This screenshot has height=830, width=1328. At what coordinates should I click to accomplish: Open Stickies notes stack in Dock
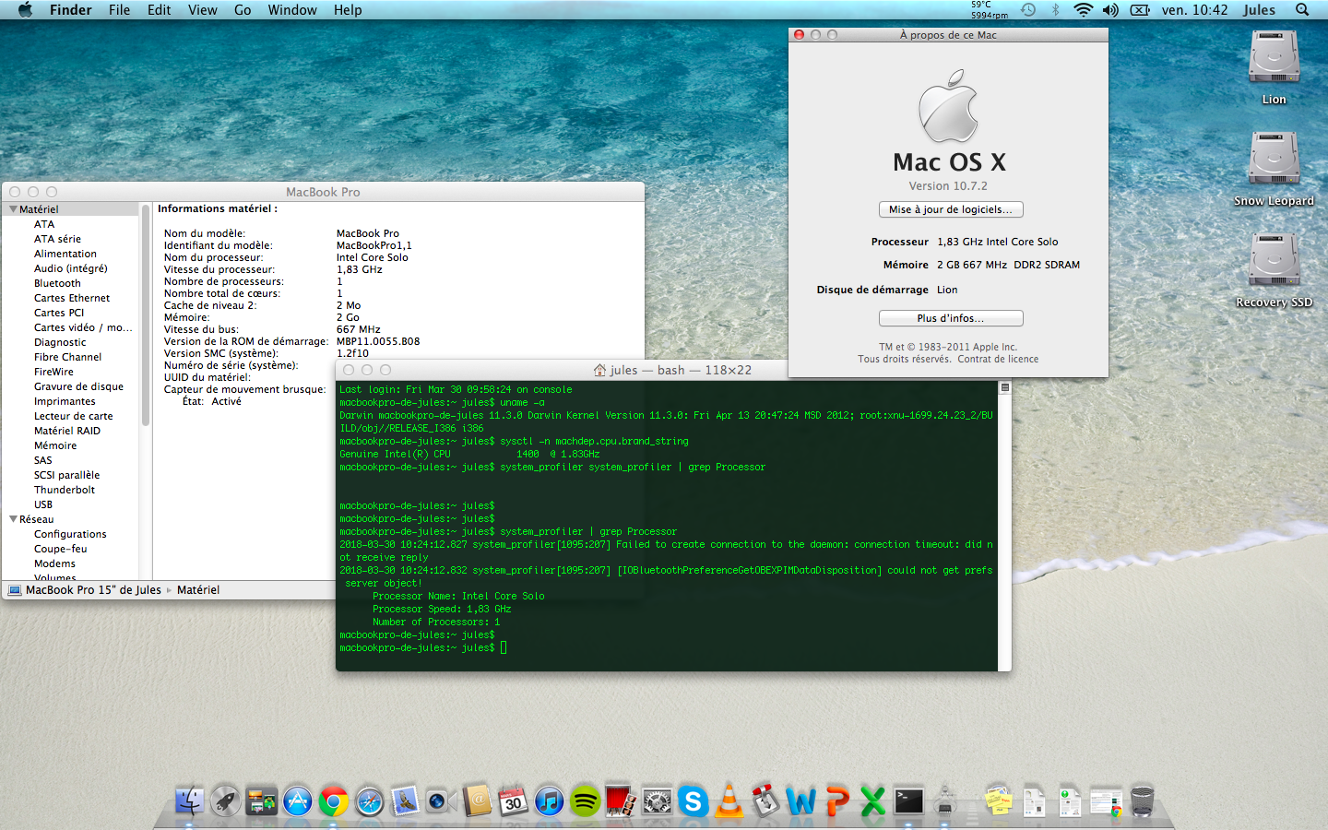point(998,800)
